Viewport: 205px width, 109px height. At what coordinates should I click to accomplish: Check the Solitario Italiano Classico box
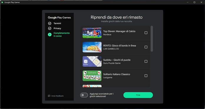(x=146, y=76)
